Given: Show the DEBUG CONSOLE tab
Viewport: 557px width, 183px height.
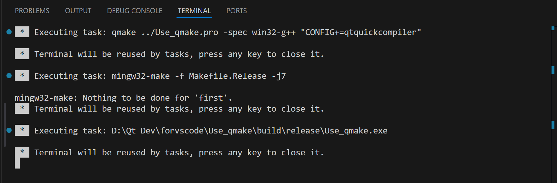Looking at the screenshot, I should [x=135, y=11].
